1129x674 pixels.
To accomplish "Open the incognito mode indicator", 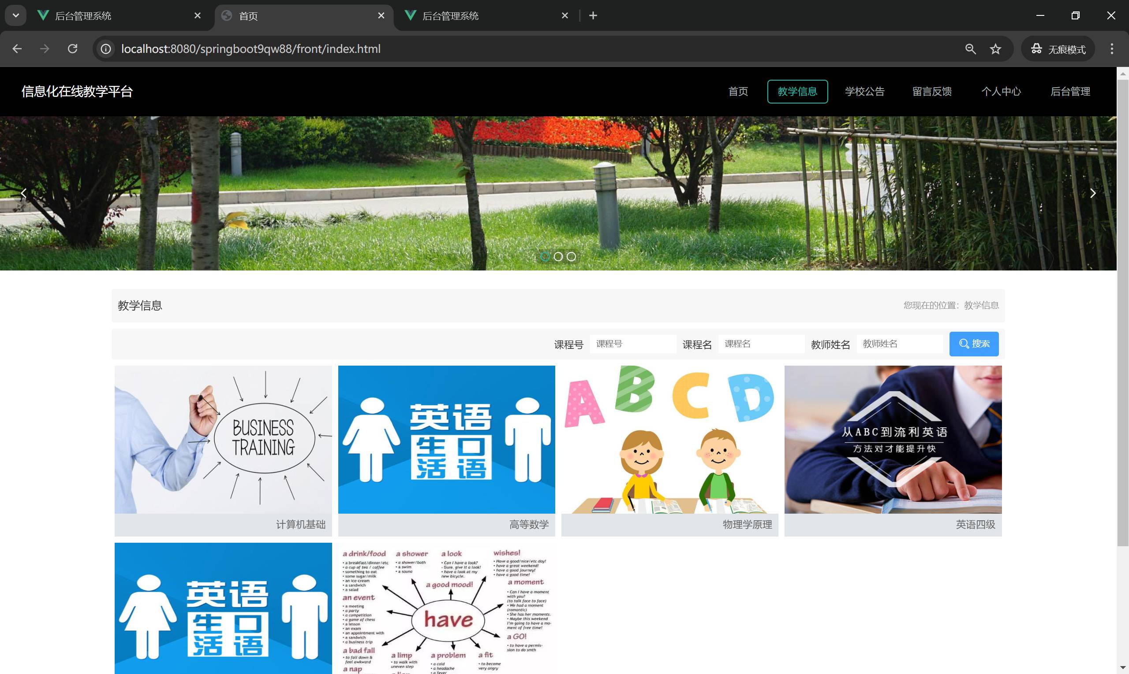I will click(1058, 48).
